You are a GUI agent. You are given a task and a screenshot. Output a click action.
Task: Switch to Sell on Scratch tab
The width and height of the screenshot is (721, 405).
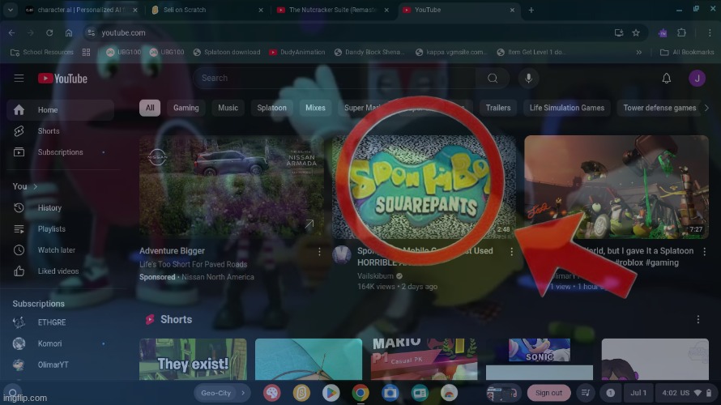207,10
